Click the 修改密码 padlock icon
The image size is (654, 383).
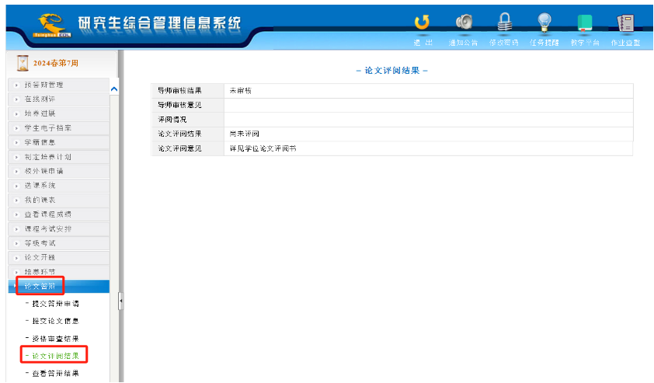pos(504,22)
